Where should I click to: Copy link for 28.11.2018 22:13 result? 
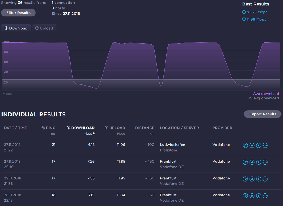(245, 196)
